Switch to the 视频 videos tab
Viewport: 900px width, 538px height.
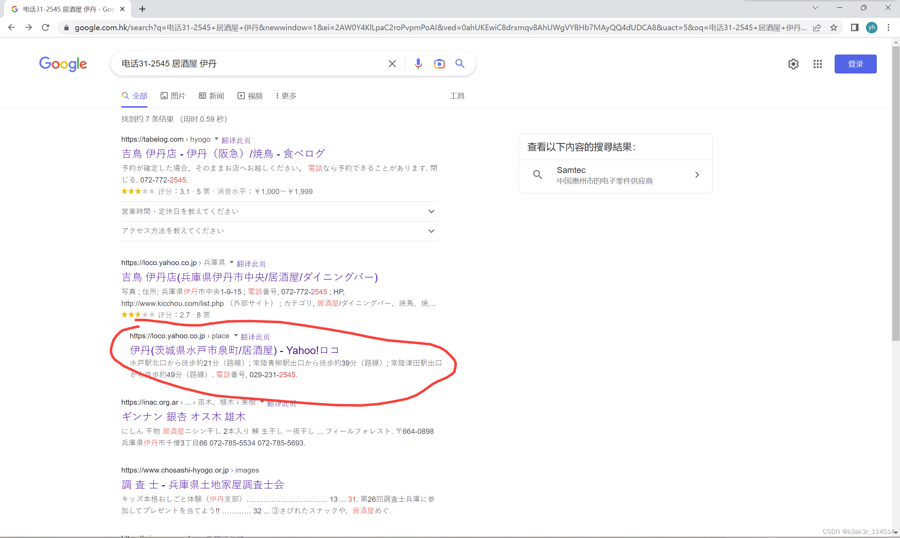250,96
